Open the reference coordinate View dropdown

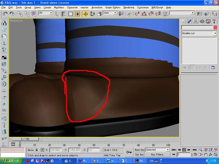[x=110, y=13]
